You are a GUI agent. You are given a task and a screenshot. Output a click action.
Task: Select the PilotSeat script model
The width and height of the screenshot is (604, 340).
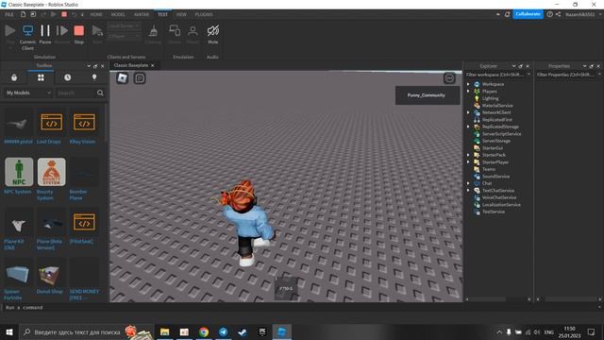click(x=84, y=223)
